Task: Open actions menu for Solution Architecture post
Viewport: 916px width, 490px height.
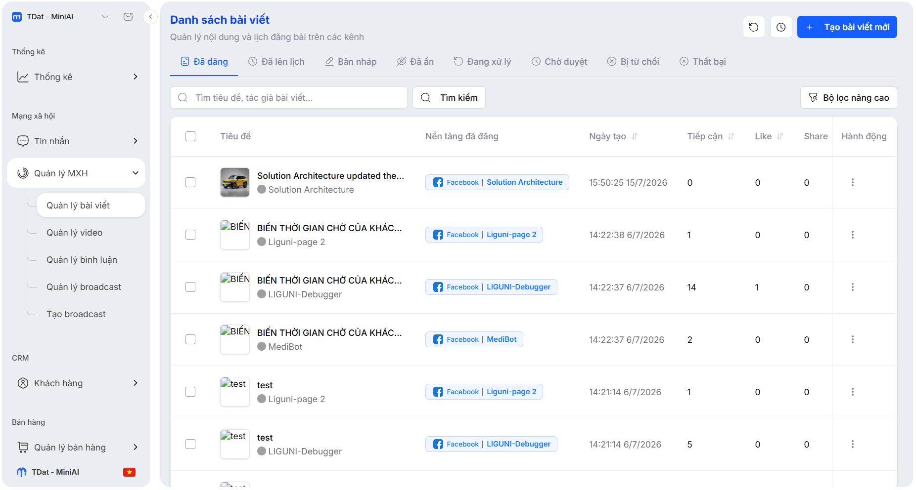Action: [853, 182]
